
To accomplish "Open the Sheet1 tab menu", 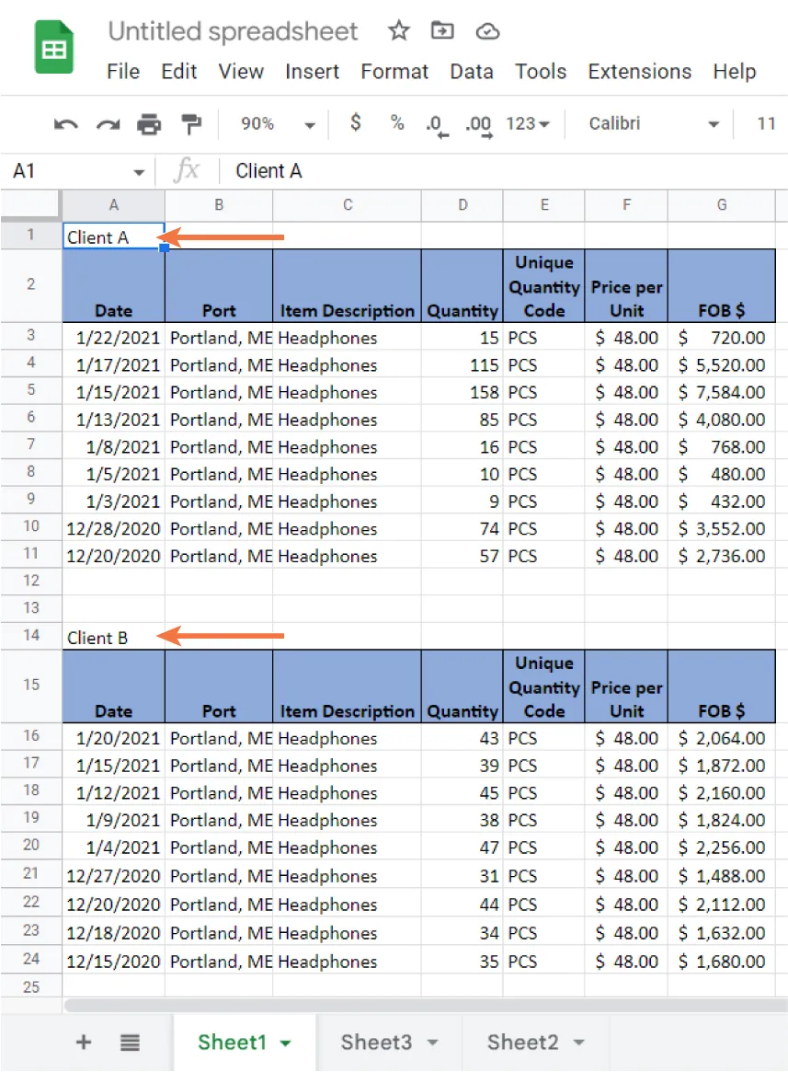I will point(285,1042).
